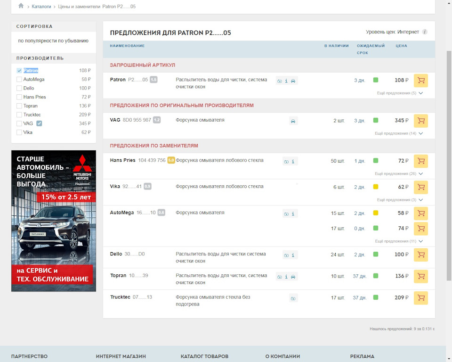Image resolution: width=452 pixels, height=362 pixels.
Task: Click the green availability indicator for Dello
Action: point(375,255)
